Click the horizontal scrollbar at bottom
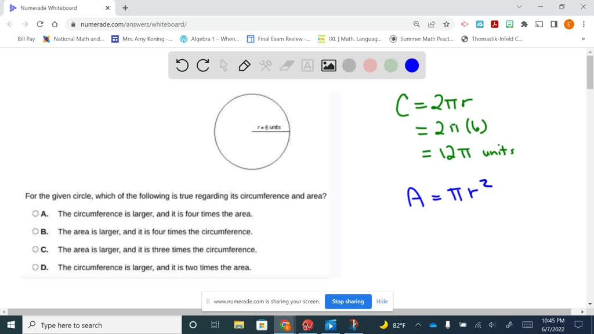This screenshot has width=594, height=334. [x=289, y=311]
